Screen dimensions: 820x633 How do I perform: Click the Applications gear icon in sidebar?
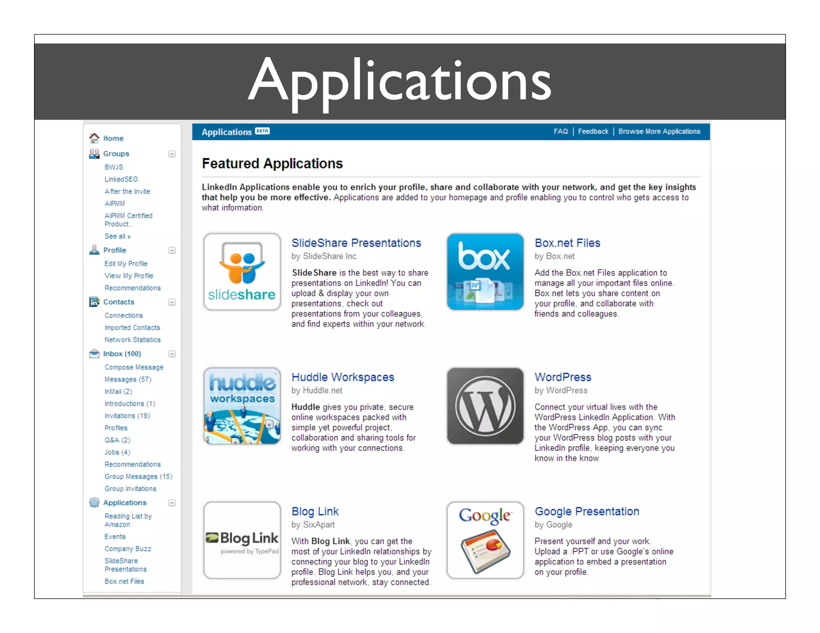[94, 503]
